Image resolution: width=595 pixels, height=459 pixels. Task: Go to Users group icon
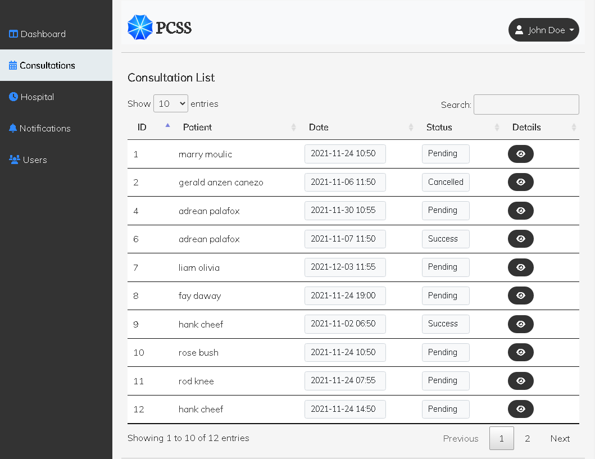(x=15, y=160)
